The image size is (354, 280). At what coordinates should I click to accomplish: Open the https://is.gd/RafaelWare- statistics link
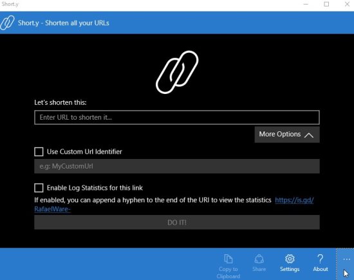pos(294,200)
